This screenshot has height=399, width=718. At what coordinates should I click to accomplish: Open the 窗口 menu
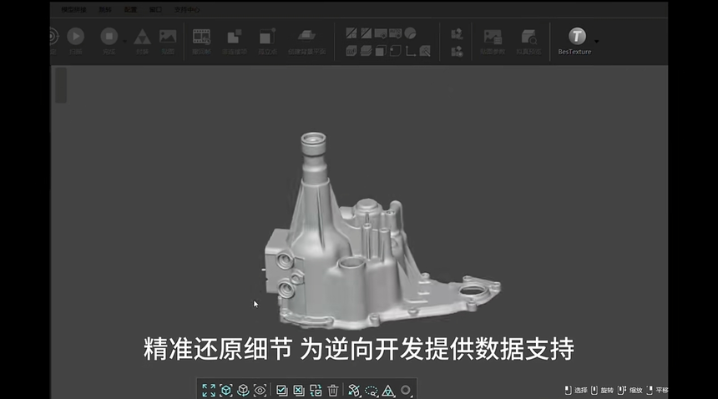pyautogui.click(x=155, y=10)
